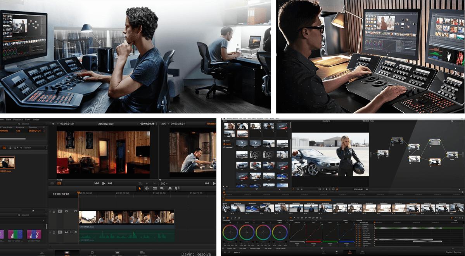
Task: Click the Gain color wheel
Action: [263, 233]
